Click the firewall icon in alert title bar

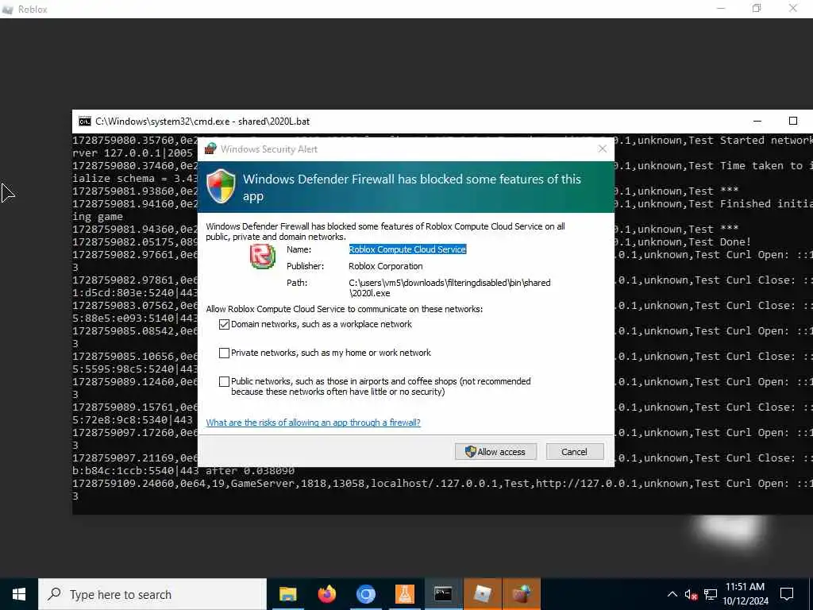pos(210,149)
